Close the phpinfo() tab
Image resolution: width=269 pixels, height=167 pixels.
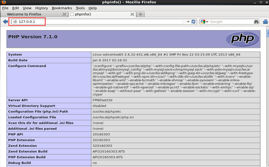click(132, 14)
